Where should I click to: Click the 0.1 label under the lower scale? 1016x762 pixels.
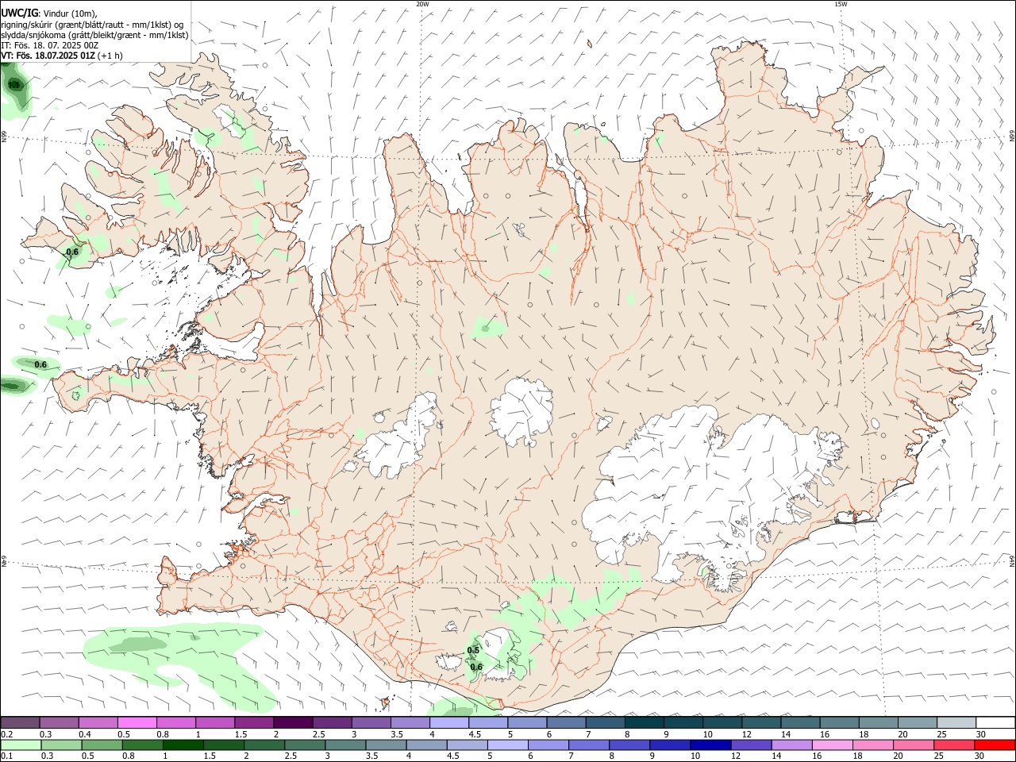(7, 756)
